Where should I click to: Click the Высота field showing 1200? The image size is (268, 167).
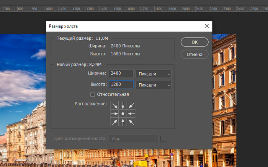[121, 85]
